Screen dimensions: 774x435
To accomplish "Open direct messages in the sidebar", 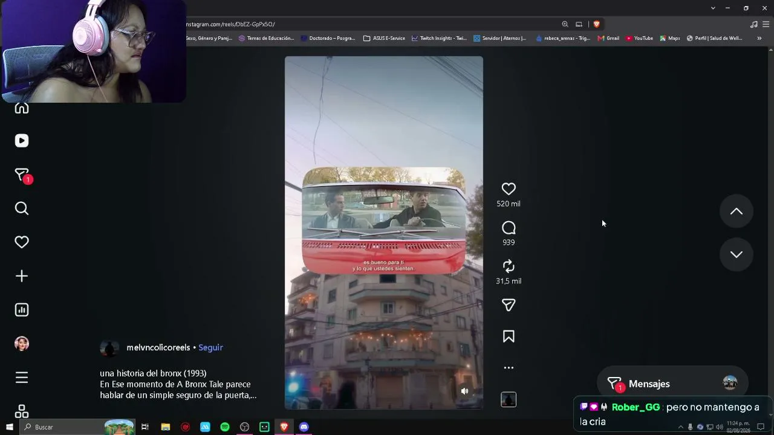I will tap(22, 175).
